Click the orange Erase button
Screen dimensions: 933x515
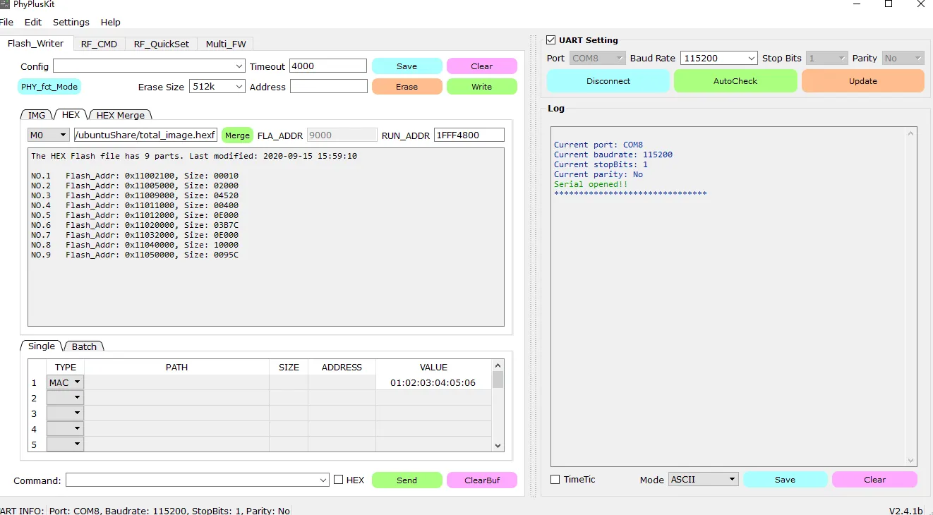(407, 87)
